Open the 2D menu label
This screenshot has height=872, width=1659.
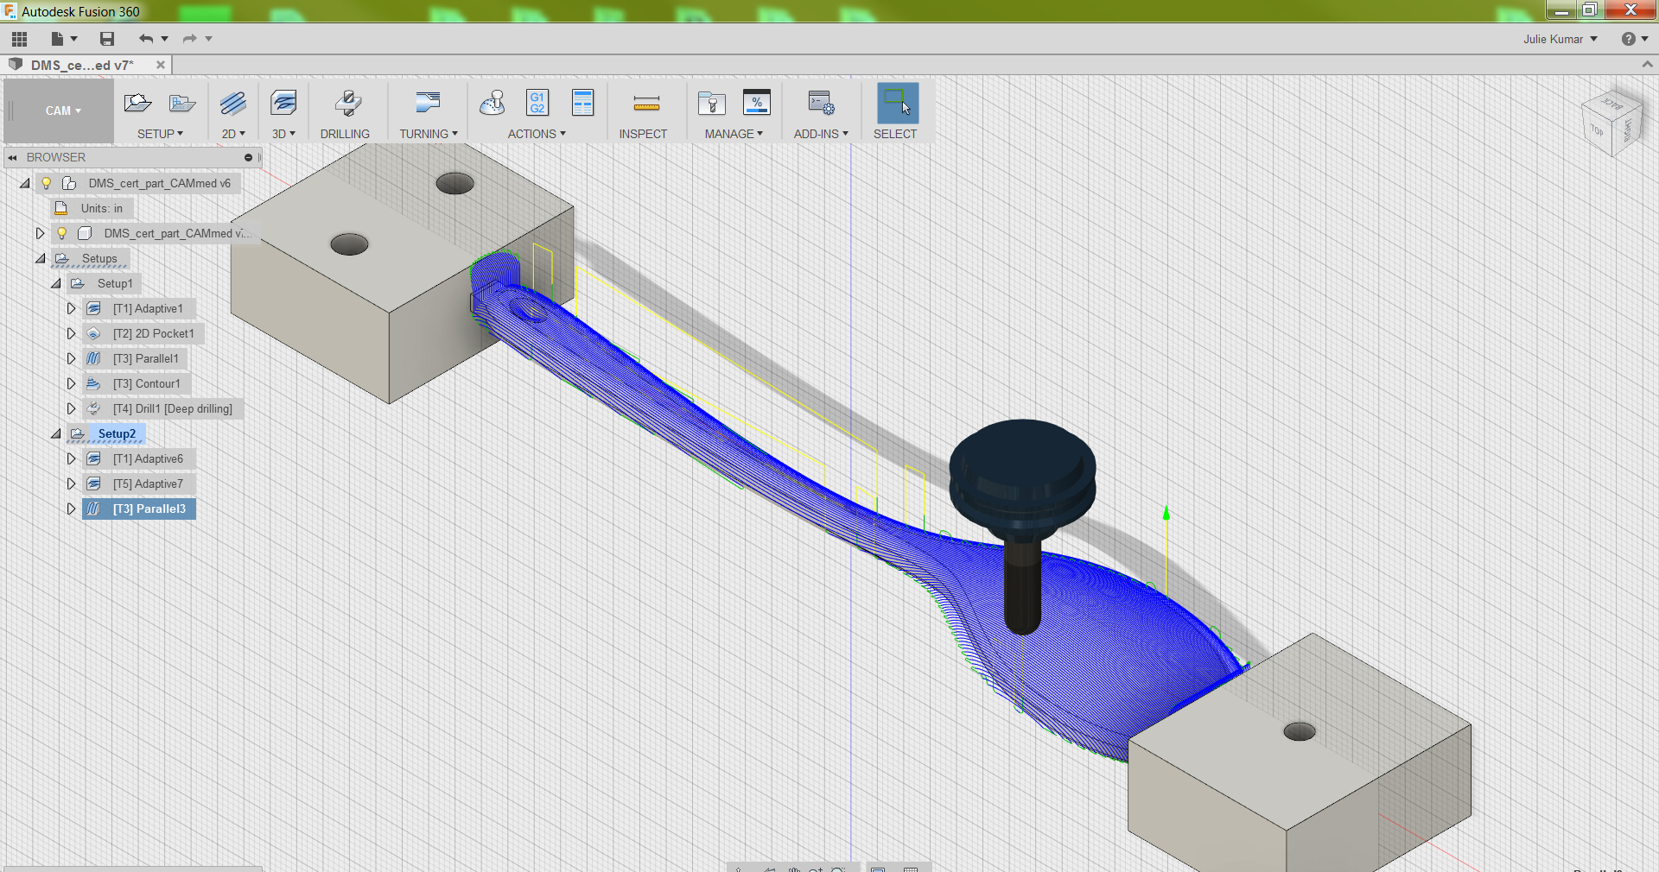(x=233, y=134)
